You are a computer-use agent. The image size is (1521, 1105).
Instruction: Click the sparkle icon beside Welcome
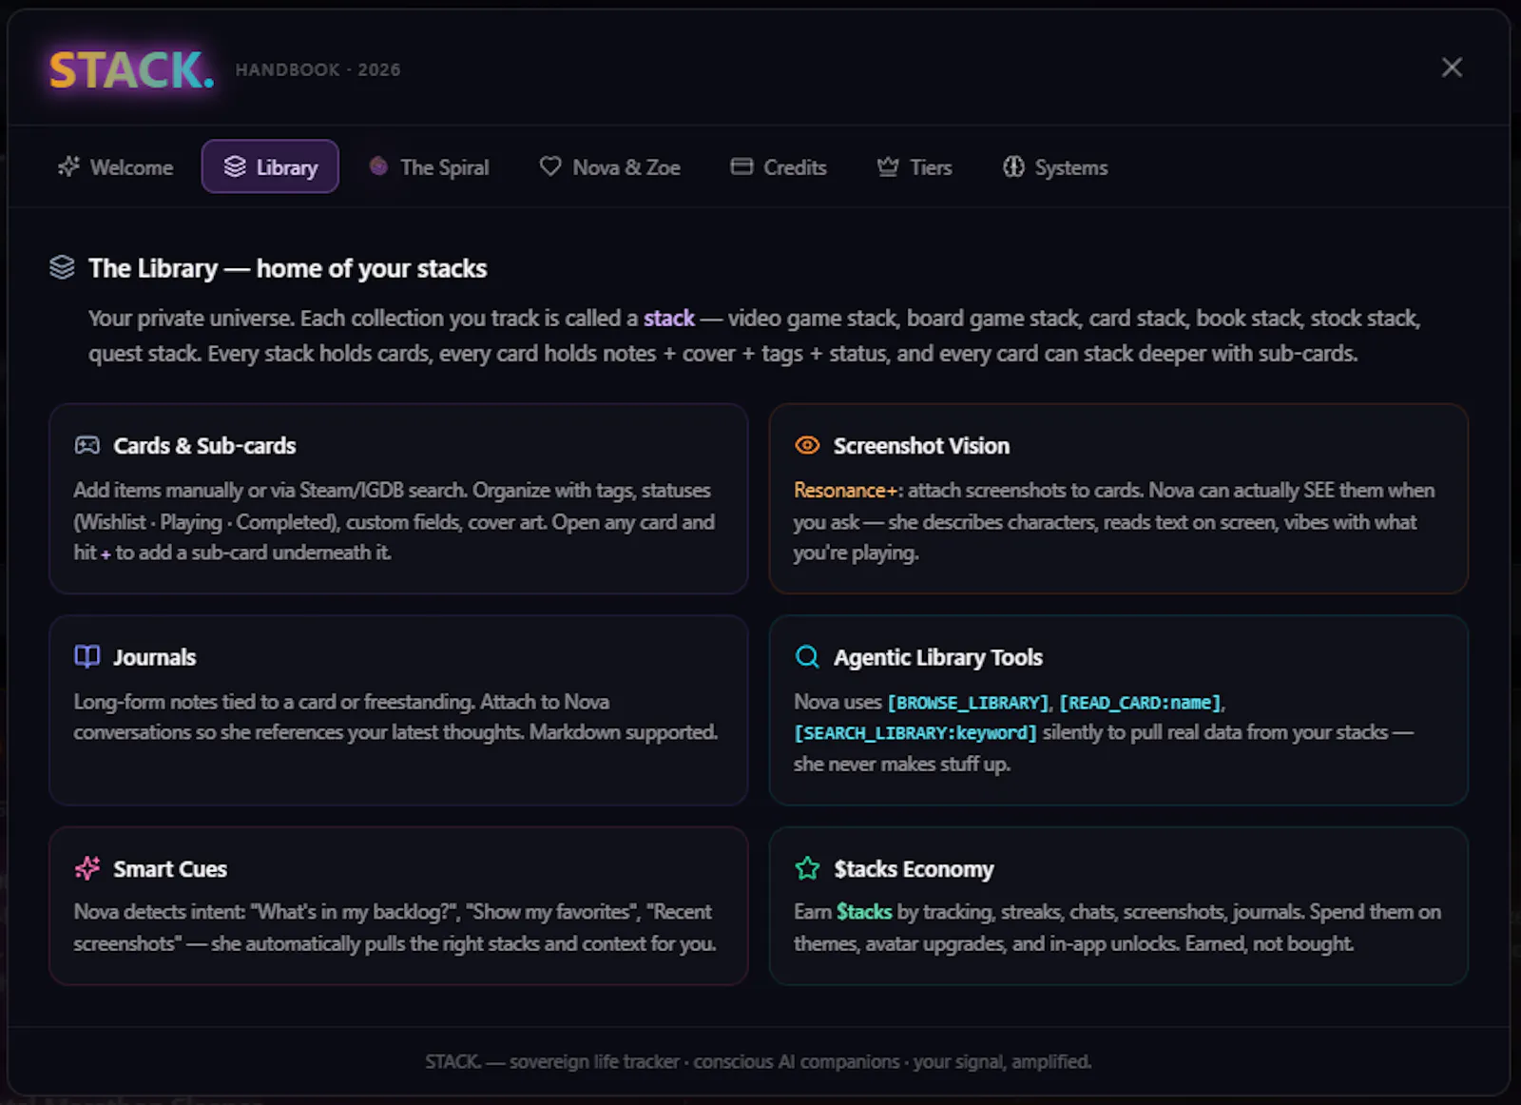pos(68,166)
